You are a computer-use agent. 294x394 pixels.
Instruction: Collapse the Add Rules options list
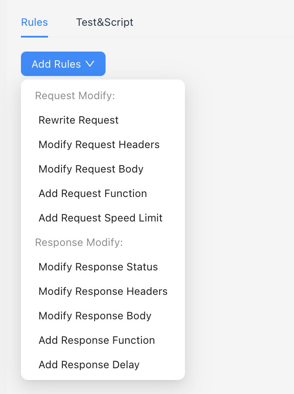[x=63, y=64]
